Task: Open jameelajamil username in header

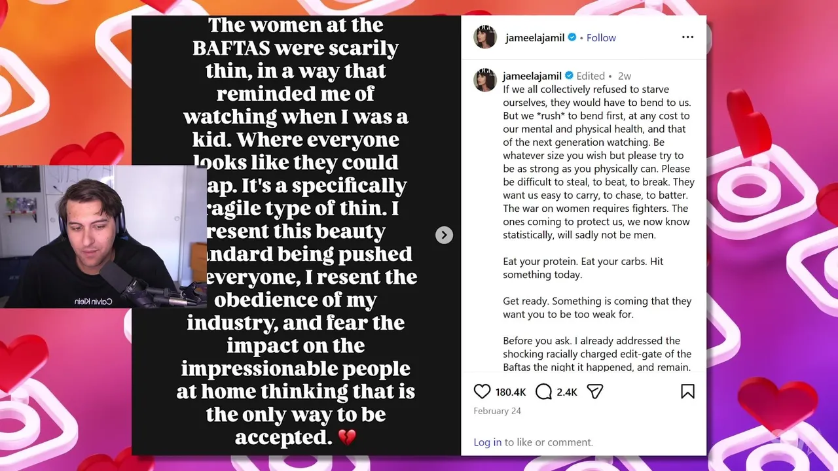Action: point(534,38)
